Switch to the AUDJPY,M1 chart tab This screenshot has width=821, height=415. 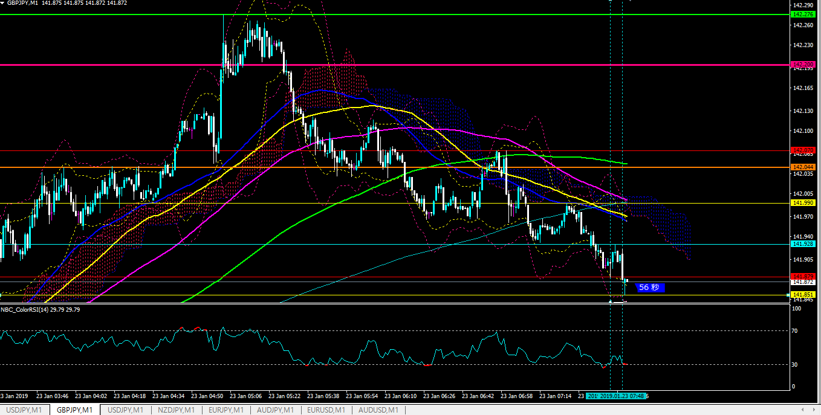tap(276, 410)
